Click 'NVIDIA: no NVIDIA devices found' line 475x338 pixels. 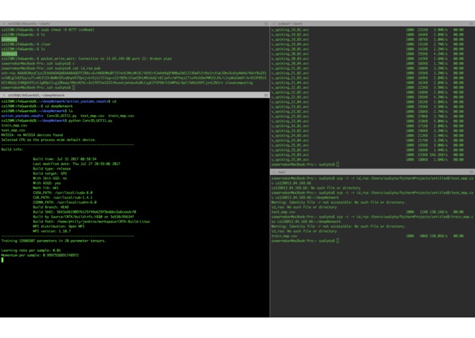(x=32, y=135)
